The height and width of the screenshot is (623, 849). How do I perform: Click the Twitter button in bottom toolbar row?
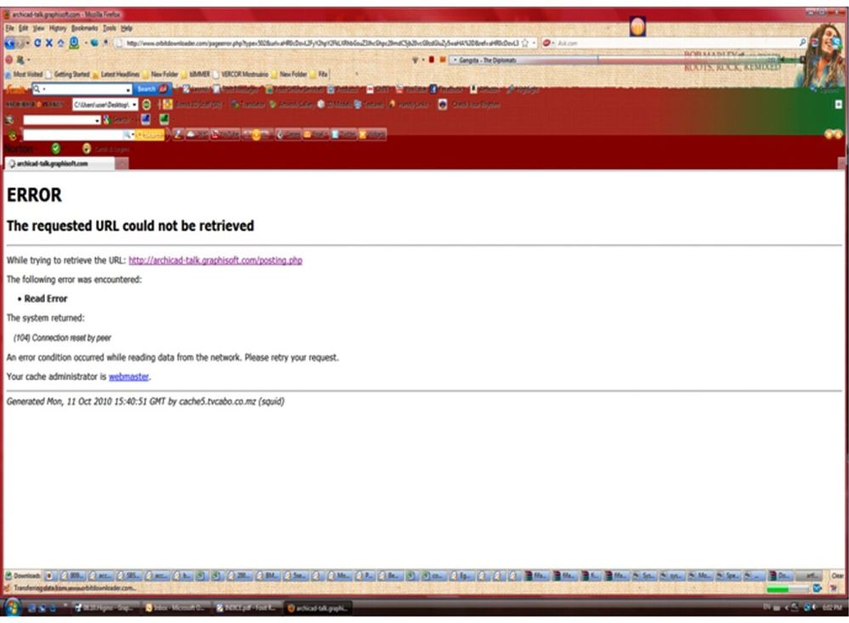coord(343,134)
